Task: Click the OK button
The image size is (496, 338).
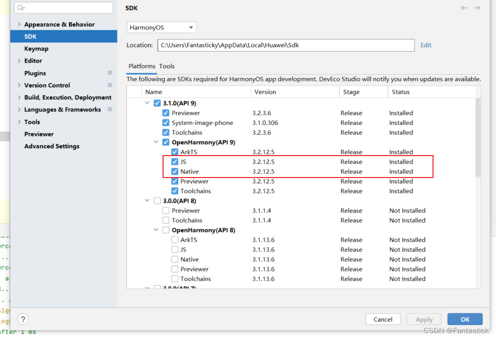Action: point(464,319)
